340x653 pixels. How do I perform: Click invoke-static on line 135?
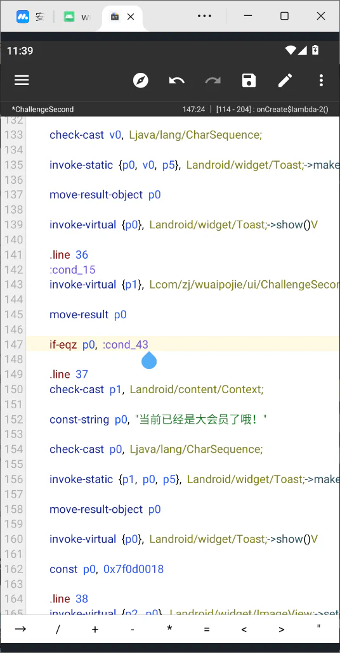[x=81, y=164]
